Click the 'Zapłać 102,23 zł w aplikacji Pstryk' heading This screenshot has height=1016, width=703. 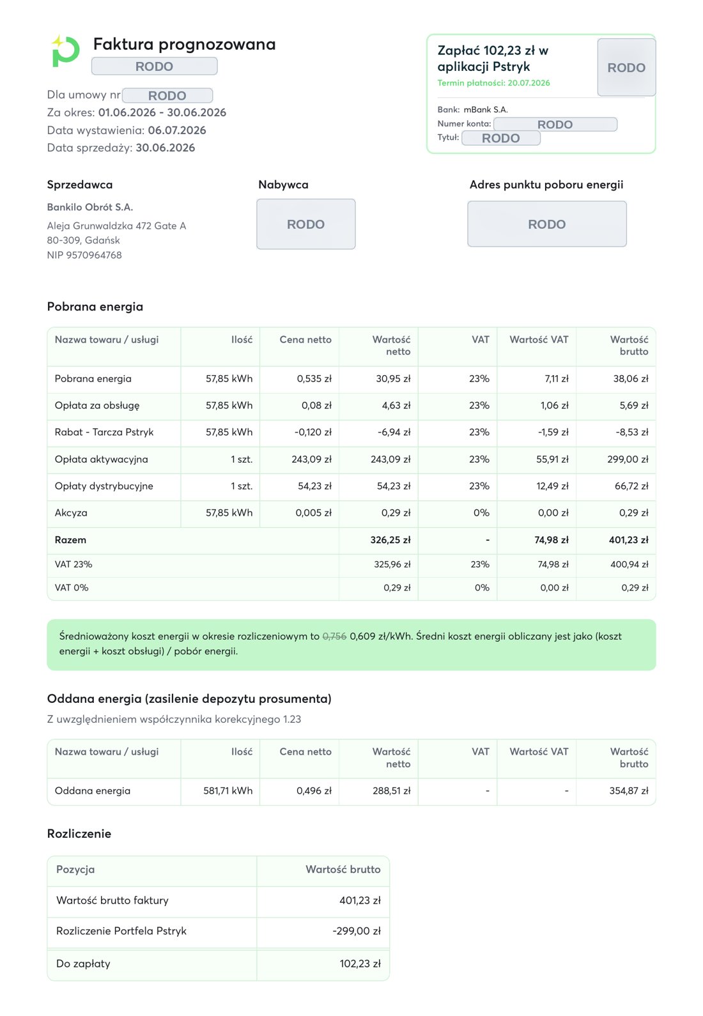click(493, 58)
